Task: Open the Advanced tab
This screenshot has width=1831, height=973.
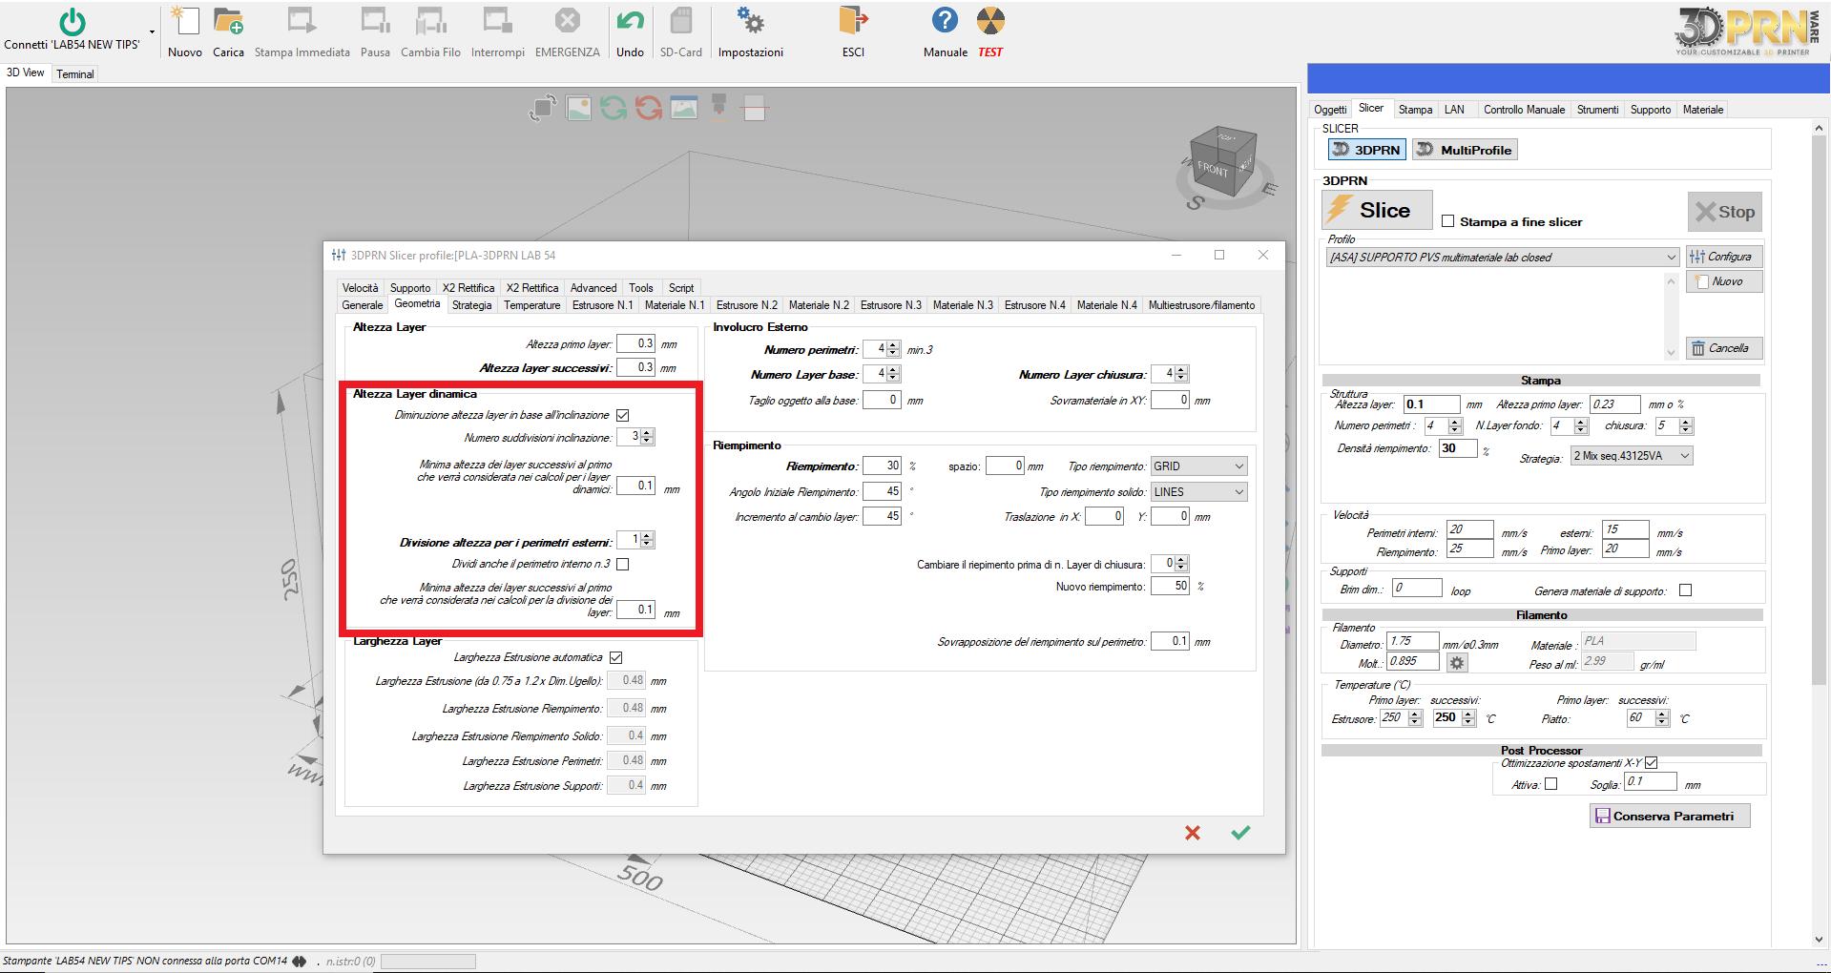Action: click(x=593, y=288)
